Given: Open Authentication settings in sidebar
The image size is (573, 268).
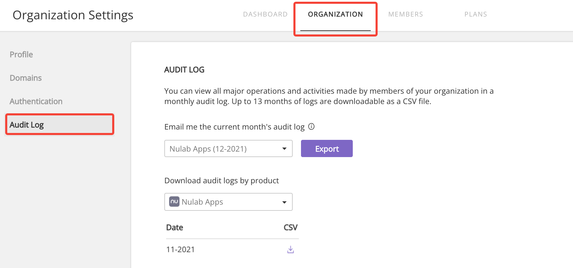Looking at the screenshot, I should pos(36,101).
